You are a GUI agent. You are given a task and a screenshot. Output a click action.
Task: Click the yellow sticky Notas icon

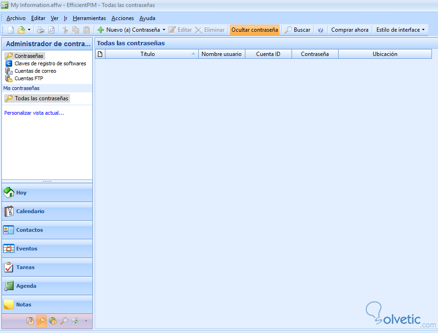click(9, 305)
